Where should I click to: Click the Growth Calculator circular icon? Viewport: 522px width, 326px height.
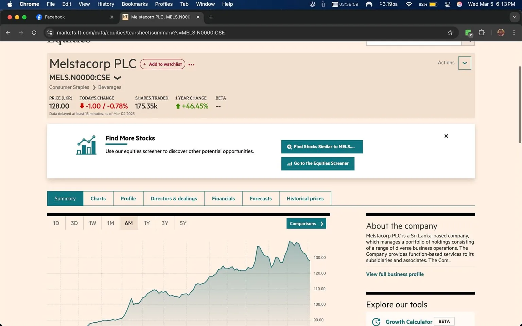click(x=376, y=322)
